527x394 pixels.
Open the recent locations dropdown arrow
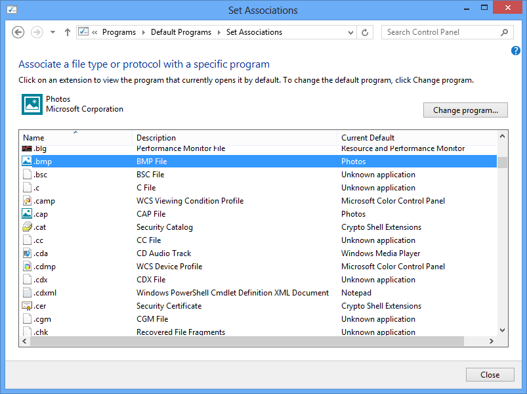pos(53,32)
